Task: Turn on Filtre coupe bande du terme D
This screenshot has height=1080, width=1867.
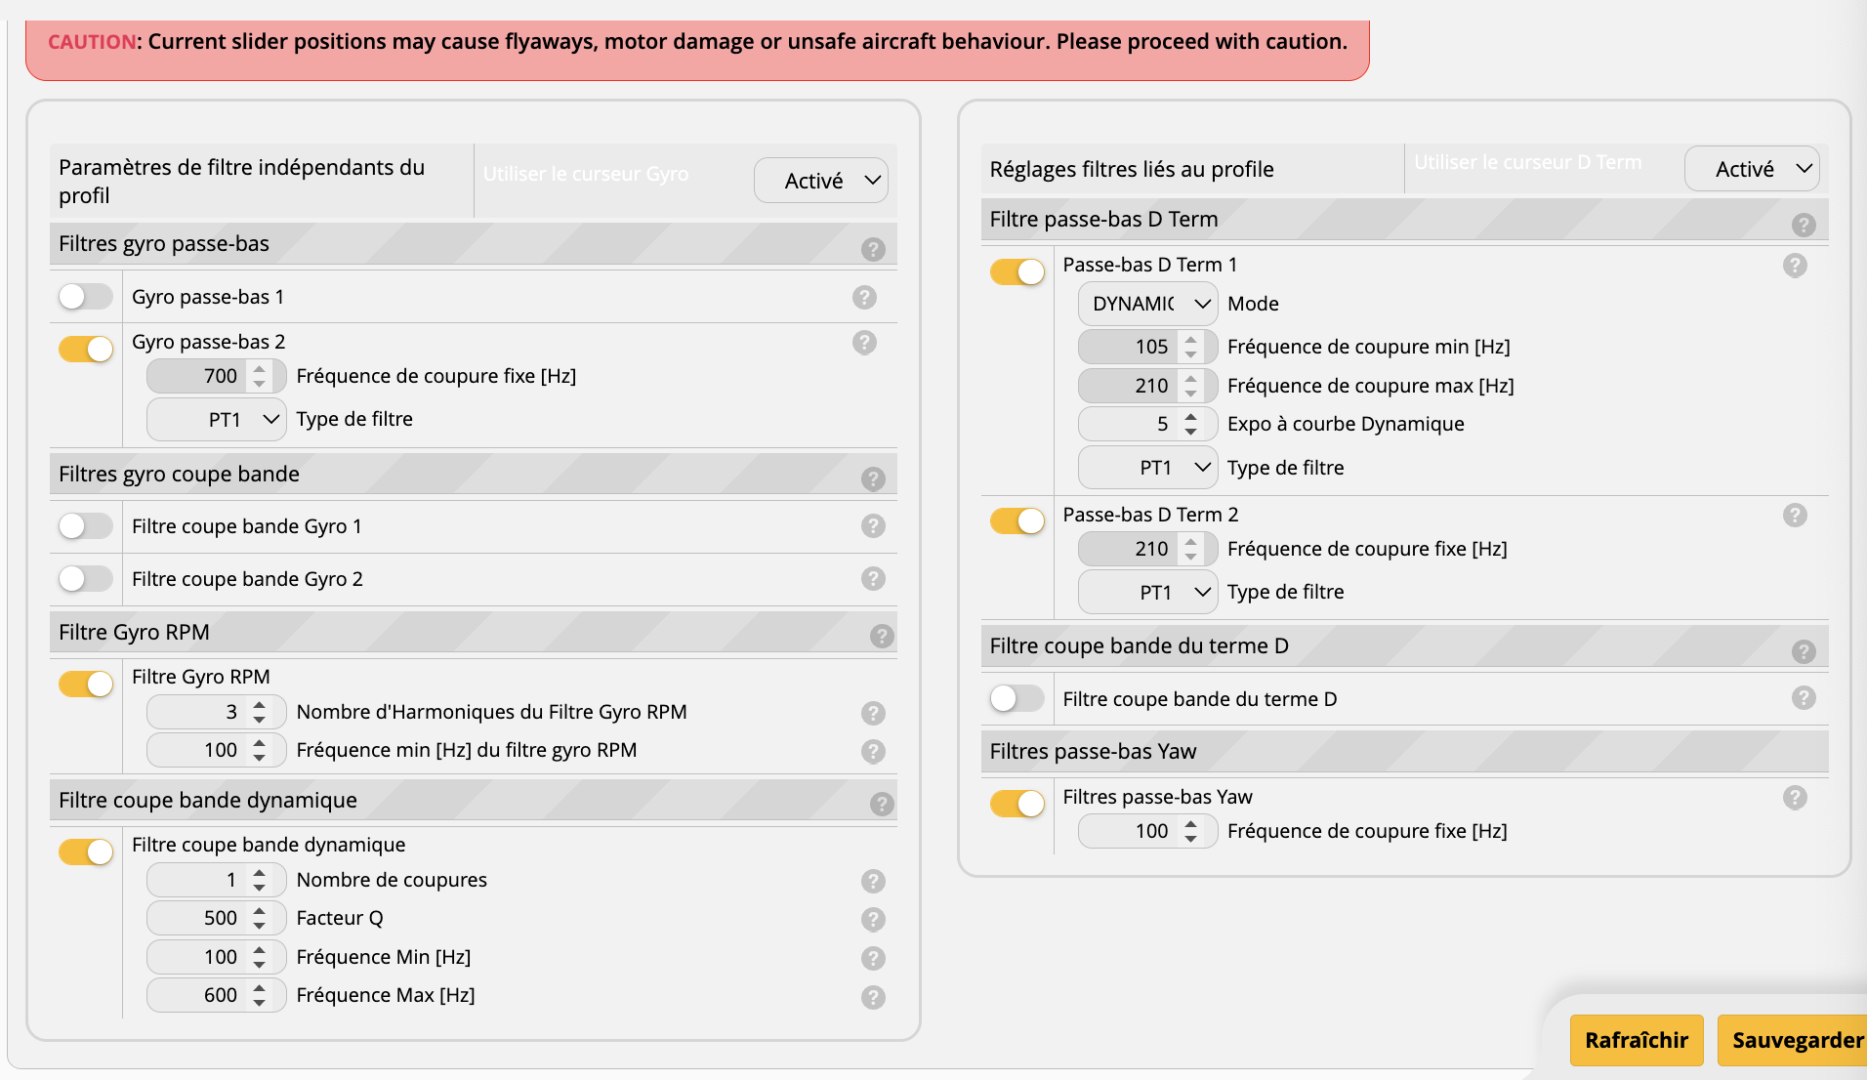Action: pos(1016,699)
